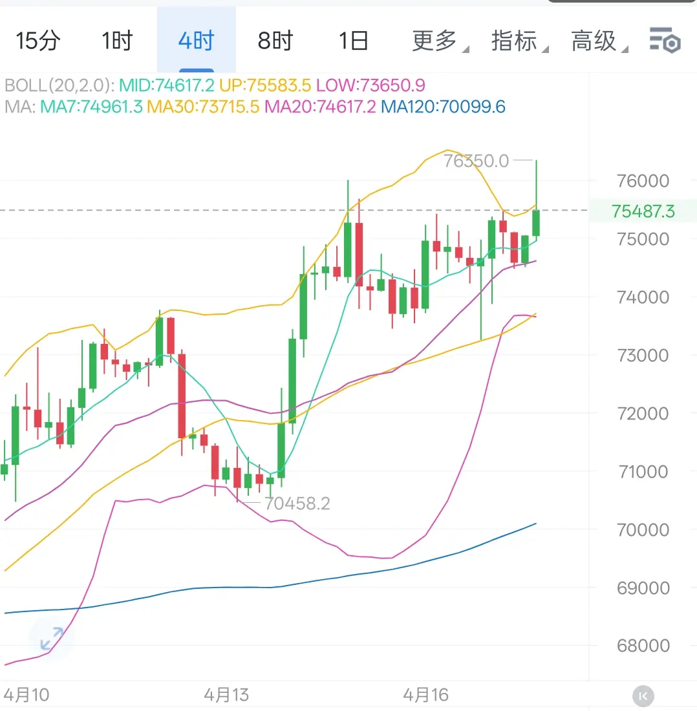Tap the fullscreen expand arrows icon
Image resolution: width=697 pixels, height=711 pixels.
click(x=52, y=639)
